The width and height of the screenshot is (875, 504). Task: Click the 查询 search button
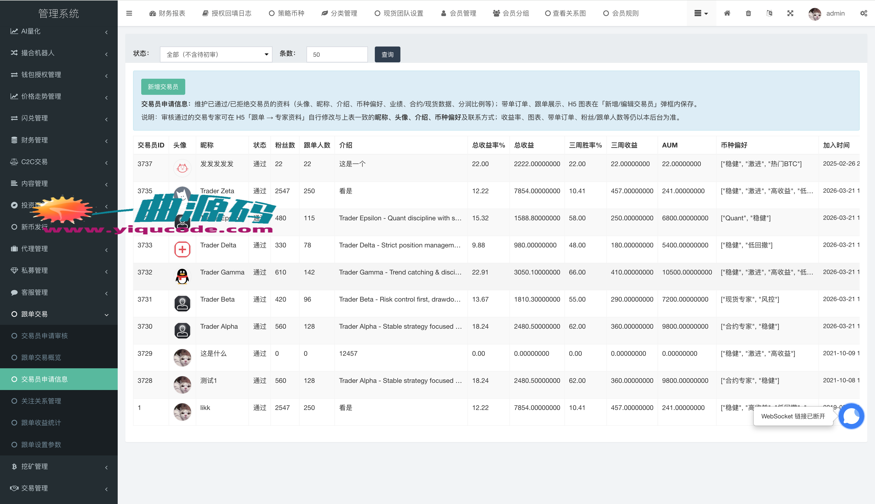click(x=387, y=54)
